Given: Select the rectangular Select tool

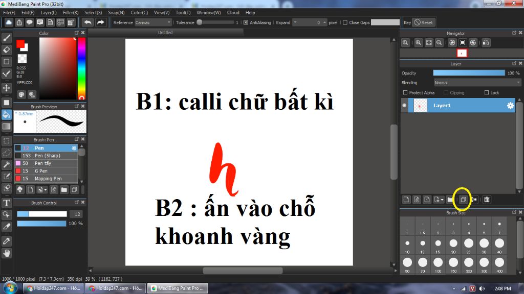Looking at the screenshot, I should coord(6,141).
